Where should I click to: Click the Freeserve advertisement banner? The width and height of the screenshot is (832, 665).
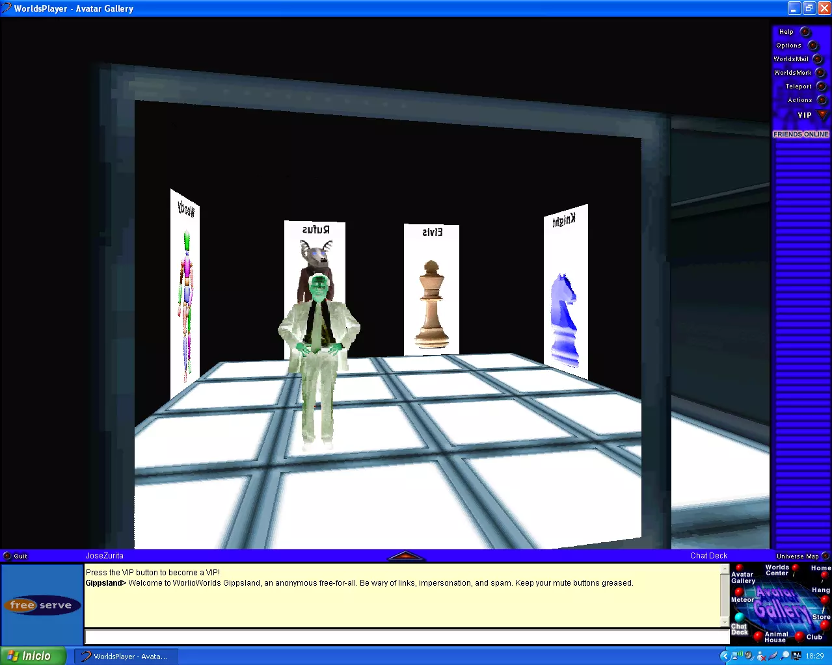coord(42,605)
